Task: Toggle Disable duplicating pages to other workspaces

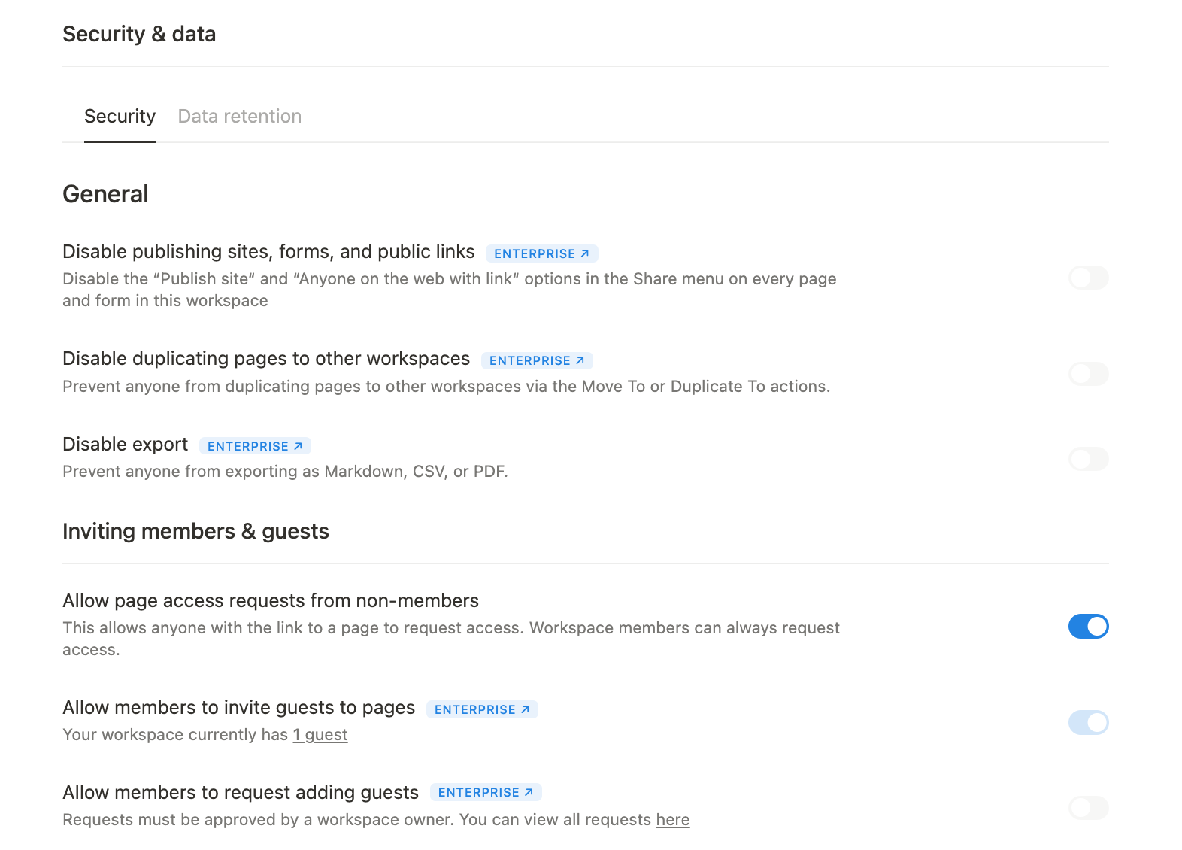Action: pyautogui.click(x=1088, y=374)
